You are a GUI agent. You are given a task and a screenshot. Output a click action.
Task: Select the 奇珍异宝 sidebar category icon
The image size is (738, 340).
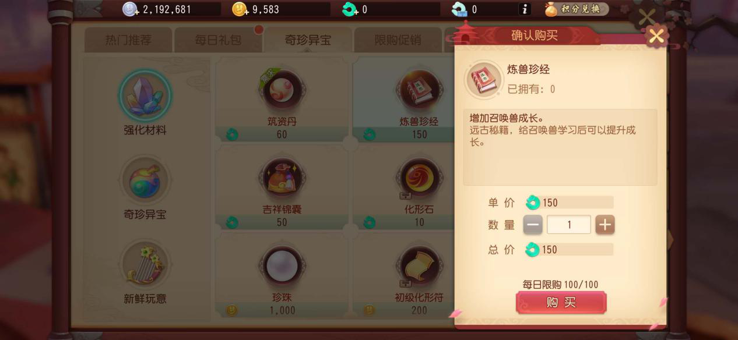point(145,180)
